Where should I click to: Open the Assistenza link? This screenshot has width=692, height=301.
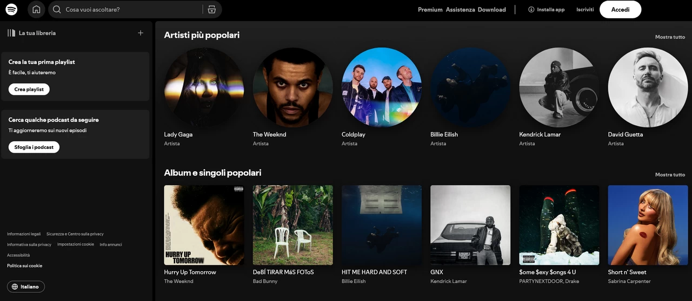pos(461,10)
